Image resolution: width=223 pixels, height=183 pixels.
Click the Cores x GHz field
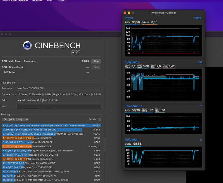pos(59,94)
